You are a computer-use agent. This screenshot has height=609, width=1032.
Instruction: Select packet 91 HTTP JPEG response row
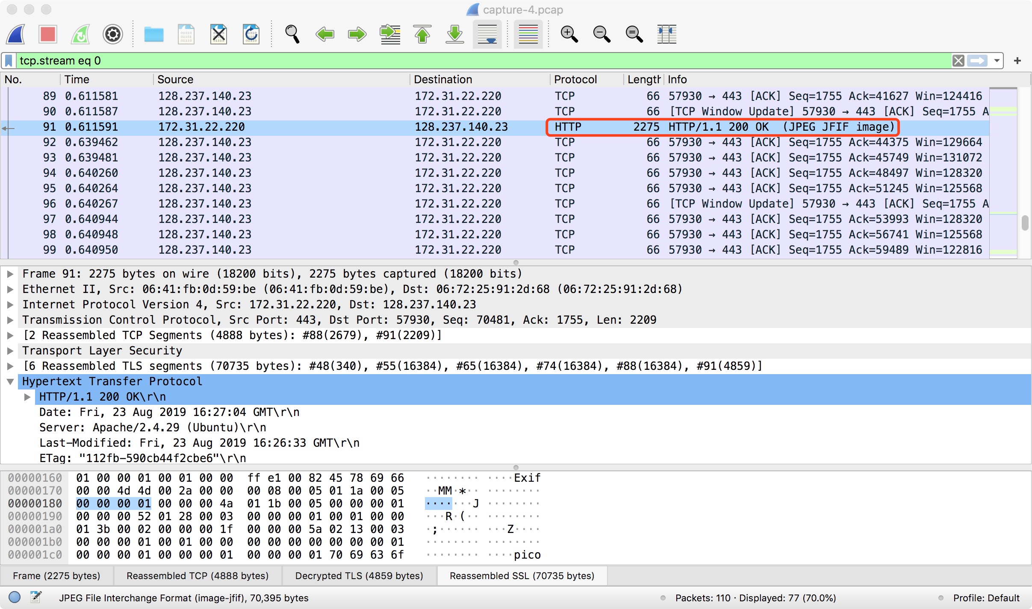pyautogui.click(x=495, y=127)
